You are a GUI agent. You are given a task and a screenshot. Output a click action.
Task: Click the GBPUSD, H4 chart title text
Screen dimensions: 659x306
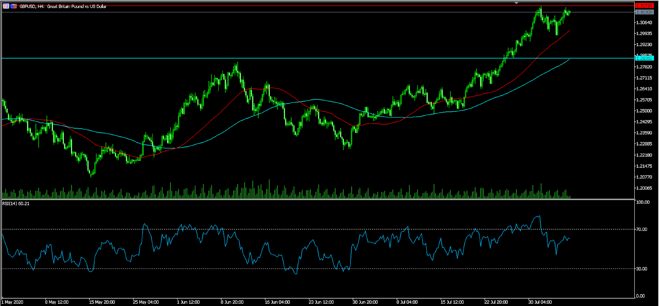(63, 7)
